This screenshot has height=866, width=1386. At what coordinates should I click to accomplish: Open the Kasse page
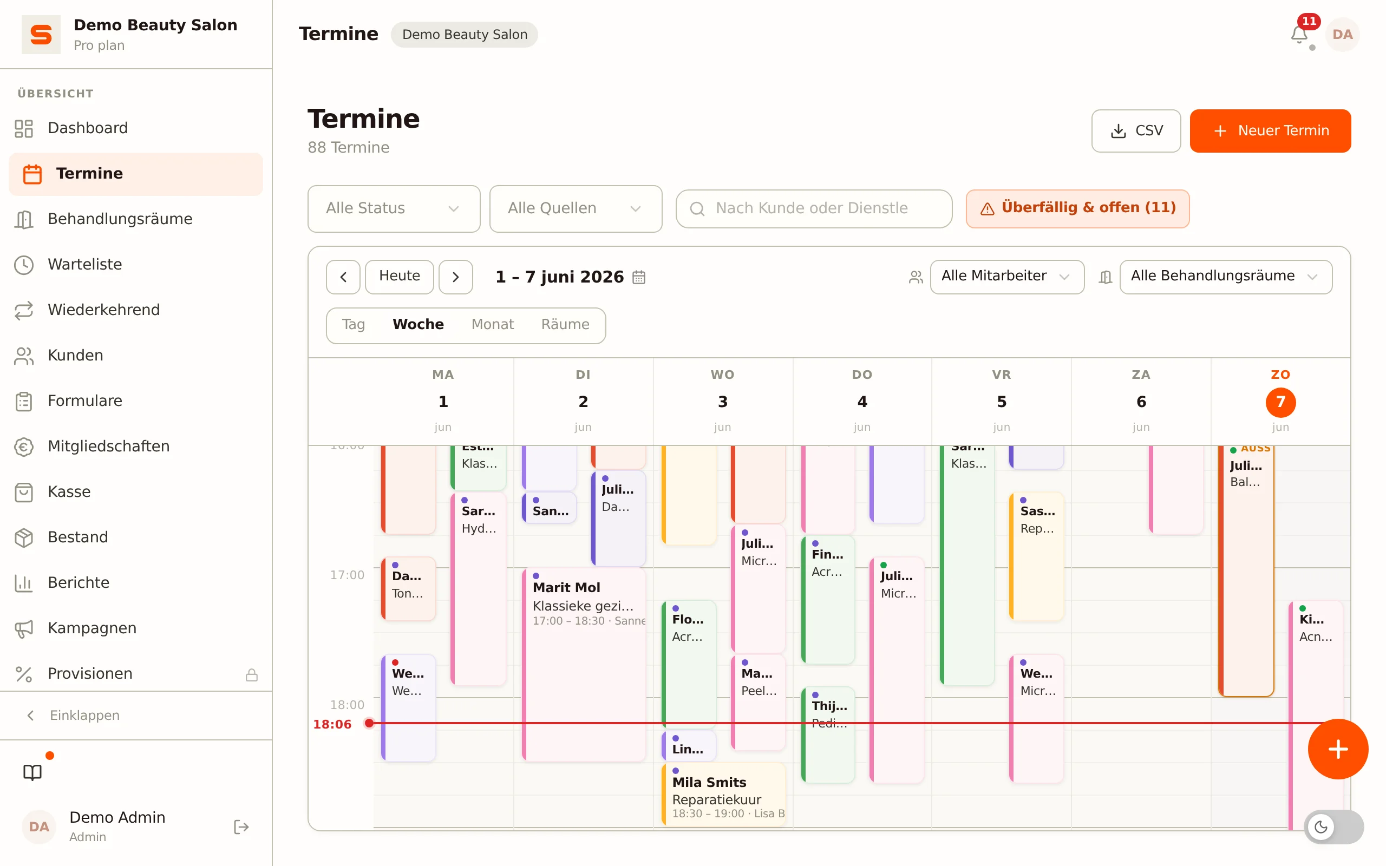coord(136,491)
